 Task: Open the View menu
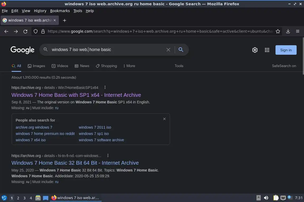click(26, 11)
